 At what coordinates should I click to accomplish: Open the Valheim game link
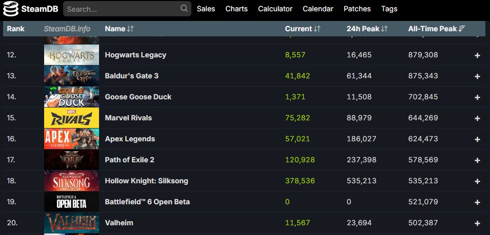(119, 223)
